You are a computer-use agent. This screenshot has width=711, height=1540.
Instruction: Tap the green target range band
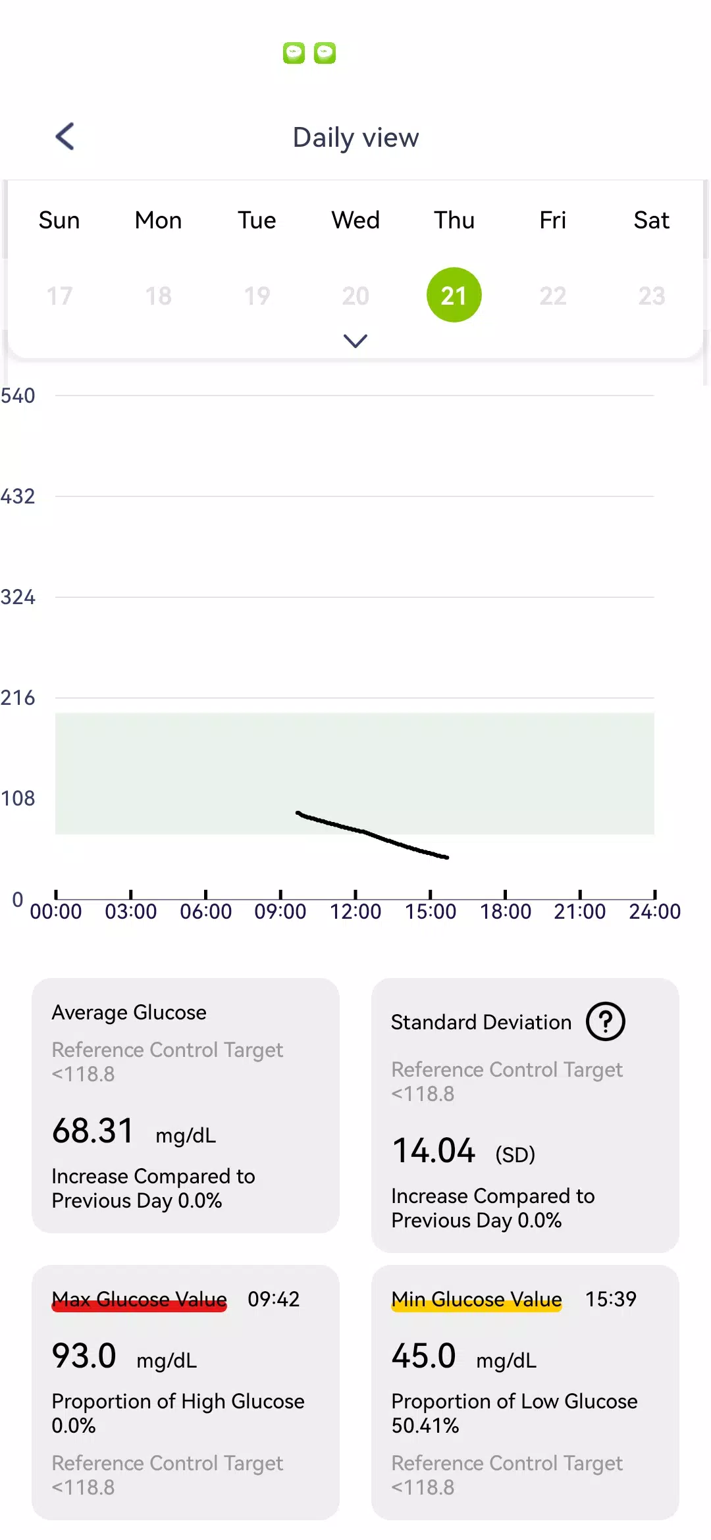355,773
